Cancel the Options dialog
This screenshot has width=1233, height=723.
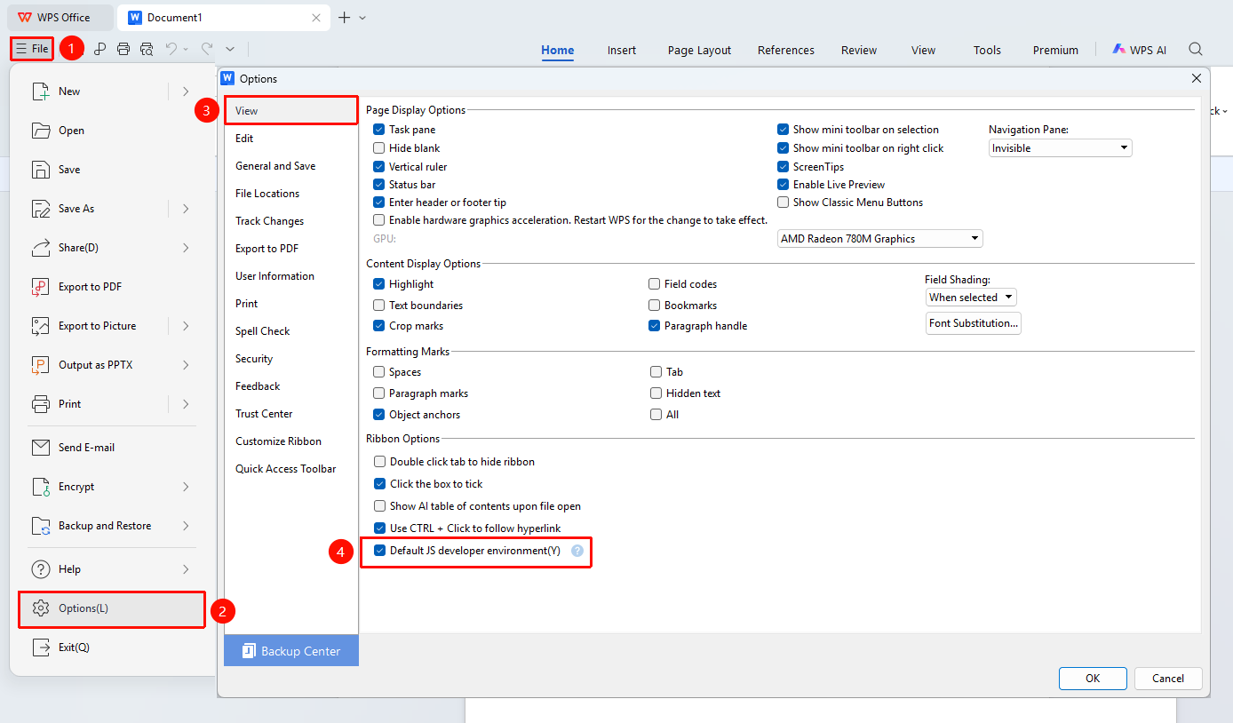1168,679
